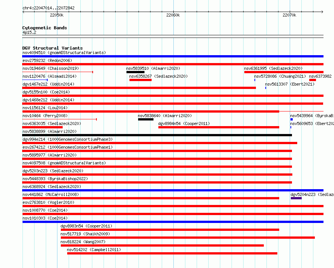
Task: Click dgv1467e212 (Uddin2014) label
Action: click(48, 84)
